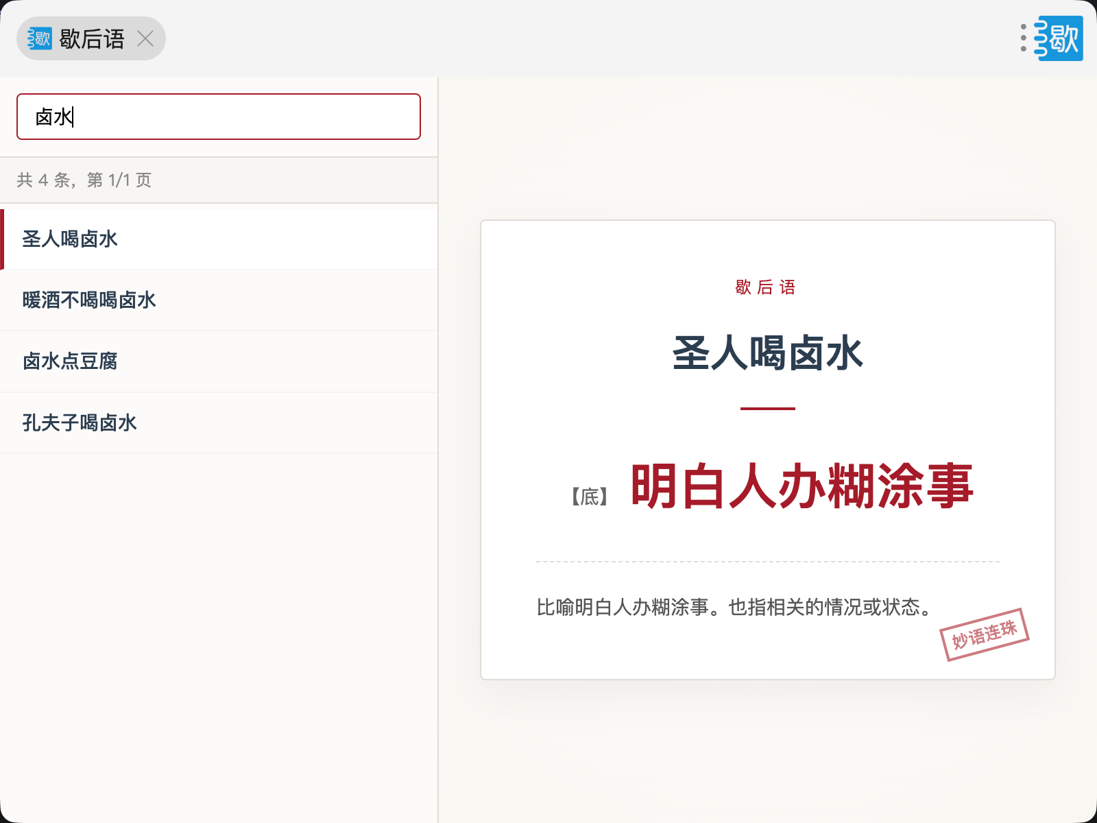Click the 【底】 marker beside the answer
1097x823 pixels.
tap(590, 497)
